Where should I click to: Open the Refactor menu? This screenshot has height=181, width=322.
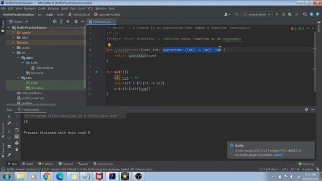point(53,9)
